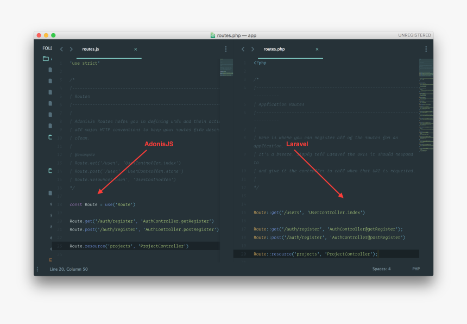Close the routes.php tab with its X
Viewport: 467px width, 324px height.
coord(317,49)
